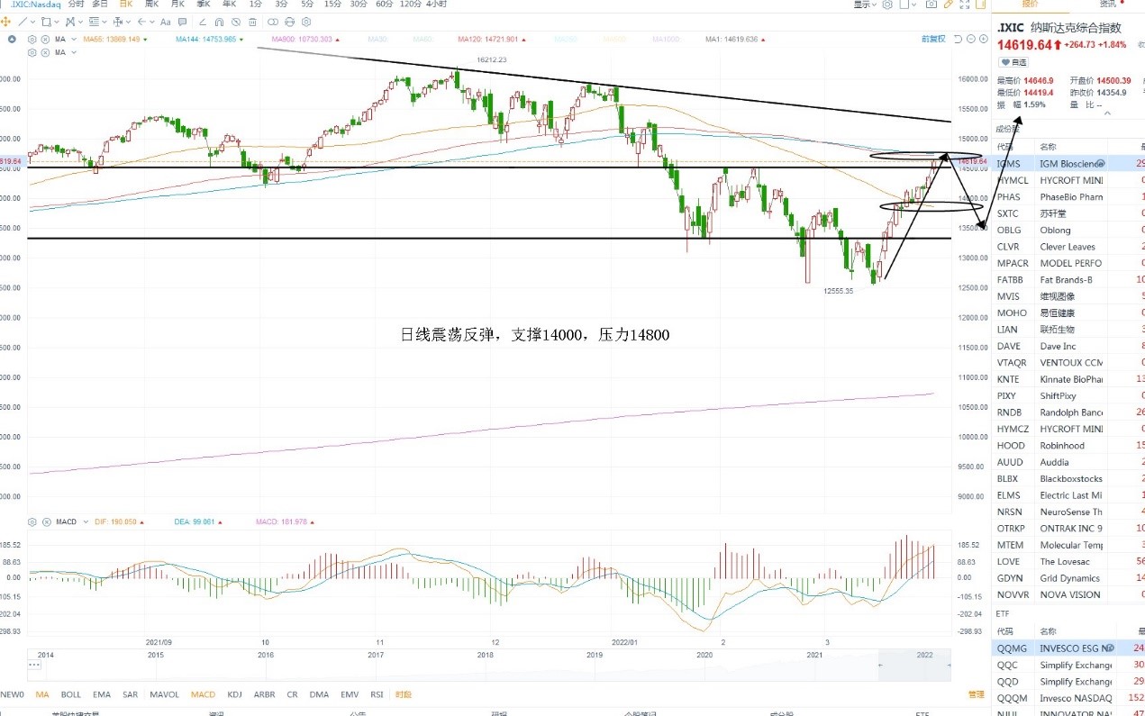Activate the orange pencil drawing icon
This screenshot has height=716, width=1145.
(x=948, y=5)
